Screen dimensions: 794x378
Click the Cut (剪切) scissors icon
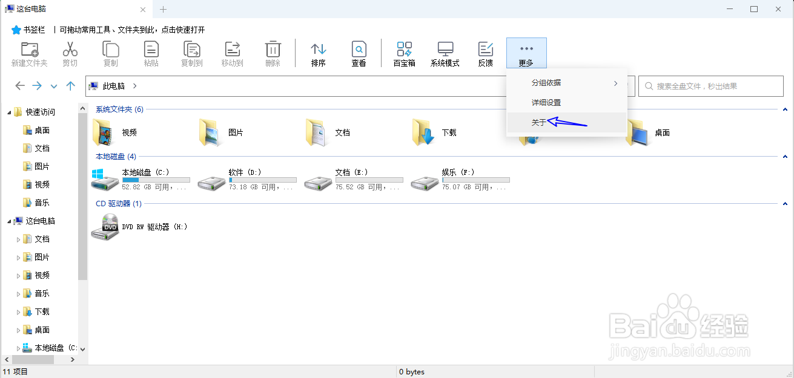point(70,53)
